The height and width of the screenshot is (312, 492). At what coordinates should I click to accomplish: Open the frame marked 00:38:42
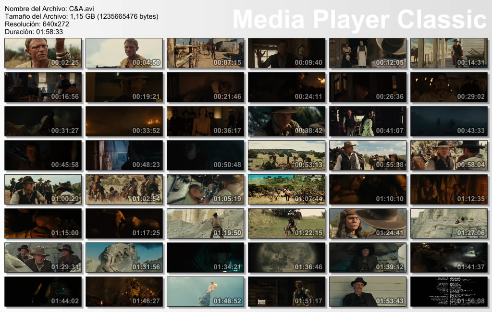click(286, 121)
